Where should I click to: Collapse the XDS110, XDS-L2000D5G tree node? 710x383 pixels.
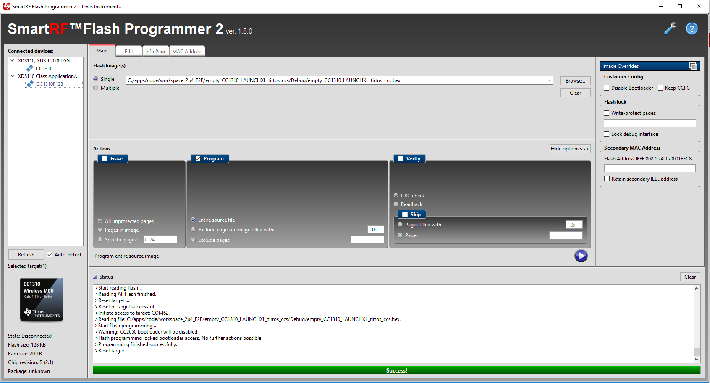tap(13, 60)
